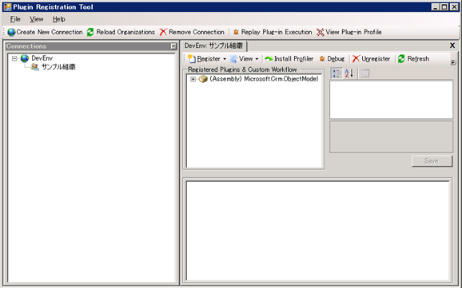This screenshot has height=288, width=462.
Task: Click Replay Plug-in Execution label
Action: (277, 32)
